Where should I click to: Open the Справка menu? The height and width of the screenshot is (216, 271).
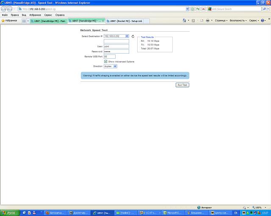[x=60, y=15]
